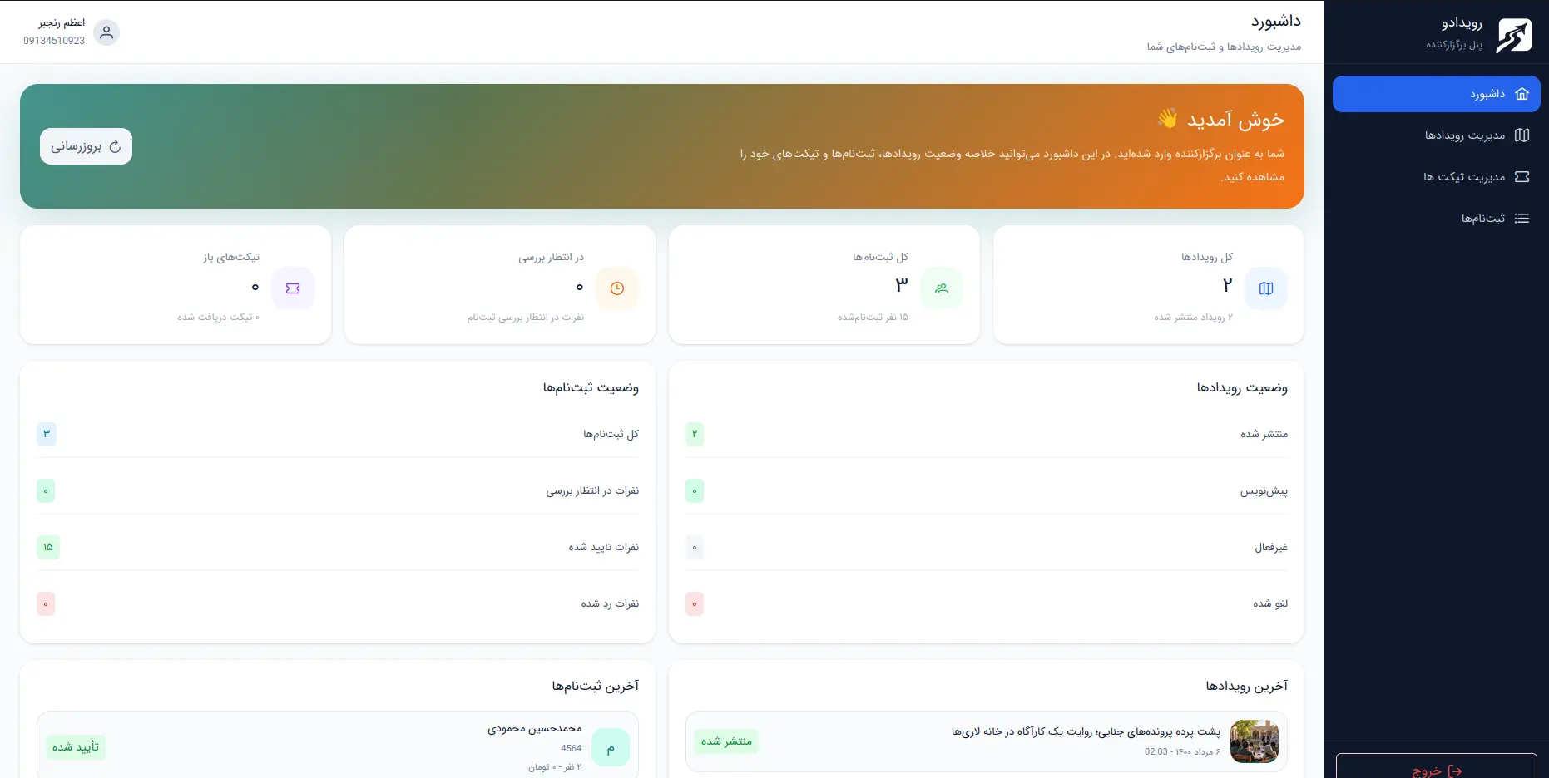Screen dimensions: 1549x778
Task: Click ۲ رویداد منتشر شده in the events card
Action: (1193, 318)
